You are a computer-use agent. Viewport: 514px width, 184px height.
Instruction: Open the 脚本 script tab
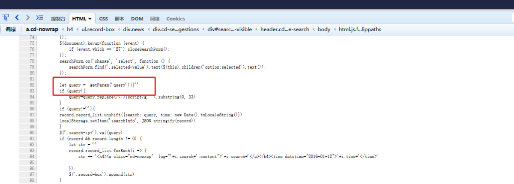click(119, 19)
